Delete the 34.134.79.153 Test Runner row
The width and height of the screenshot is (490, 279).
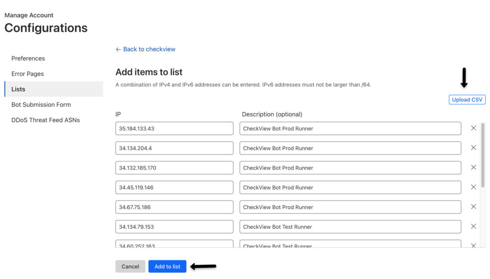click(473, 226)
